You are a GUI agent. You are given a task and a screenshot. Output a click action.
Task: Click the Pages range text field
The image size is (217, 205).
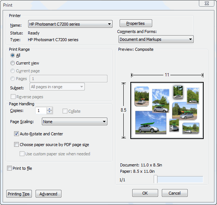[x=69, y=79]
